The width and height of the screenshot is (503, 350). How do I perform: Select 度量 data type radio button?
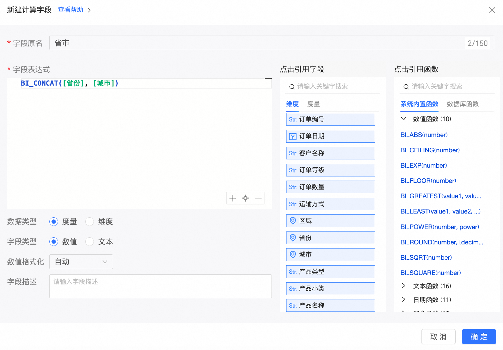coord(54,221)
